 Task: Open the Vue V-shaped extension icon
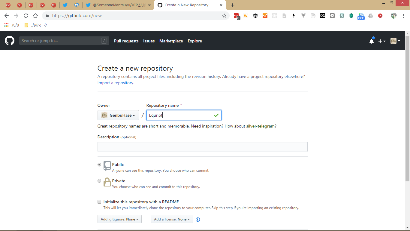coord(303,16)
